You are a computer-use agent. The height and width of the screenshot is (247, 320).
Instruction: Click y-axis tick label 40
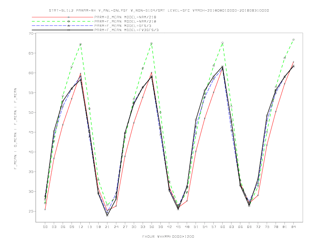point(31,152)
